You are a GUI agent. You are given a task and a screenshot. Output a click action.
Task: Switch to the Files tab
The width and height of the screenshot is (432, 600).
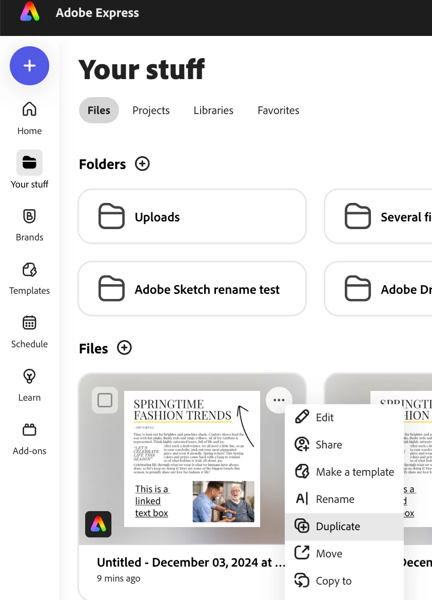click(x=99, y=110)
